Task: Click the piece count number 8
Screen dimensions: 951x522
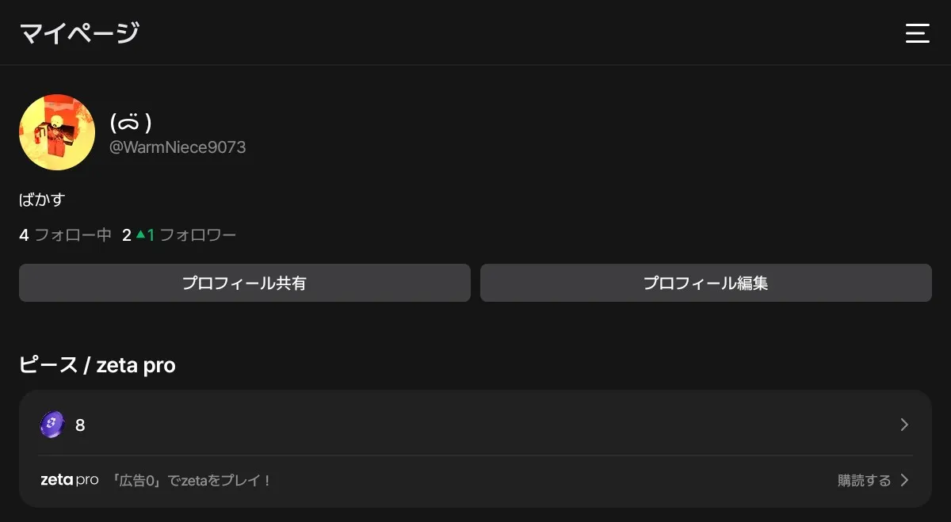Action: coord(80,425)
